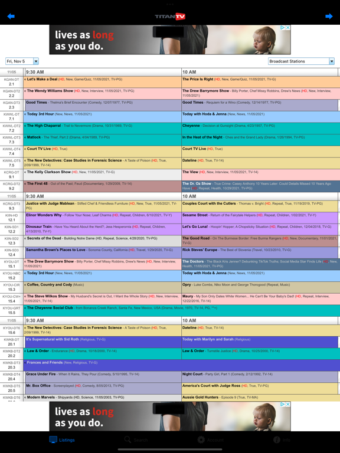Open Samantha Brown's Places to Love listing
Image resolution: width=340 pixels, height=453 pixels.
(103, 252)
